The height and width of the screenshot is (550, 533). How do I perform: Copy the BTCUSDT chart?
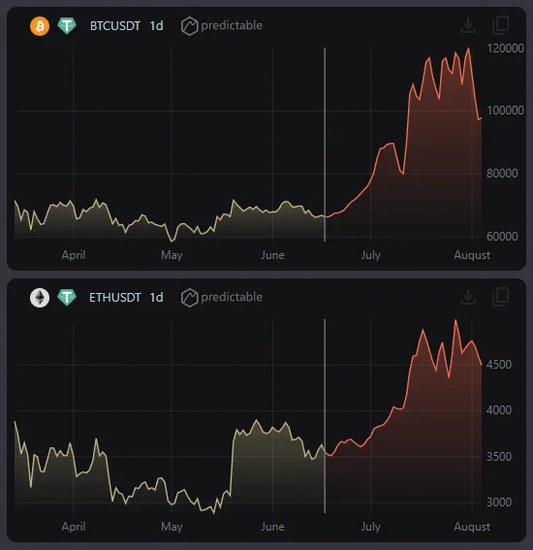500,25
